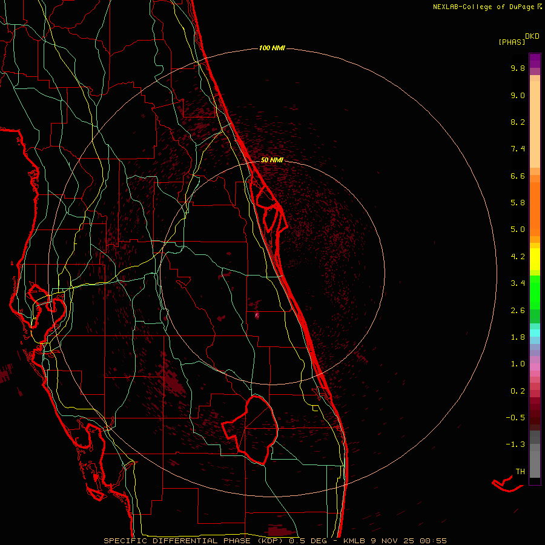Screen dimensions: 545x545
Task: Click the gray color band near -1.3
Action: pyautogui.click(x=535, y=445)
